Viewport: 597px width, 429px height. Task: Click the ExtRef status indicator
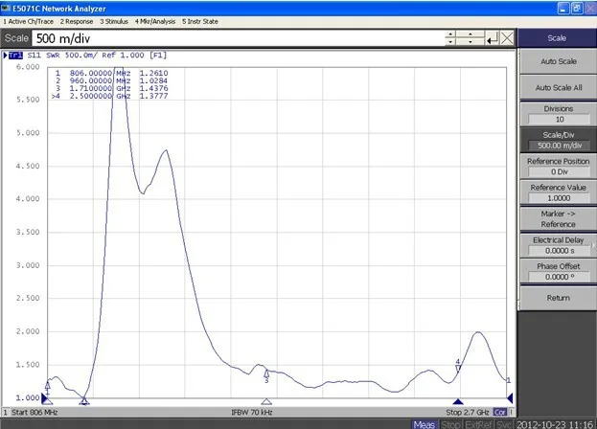click(x=479, y=424)
